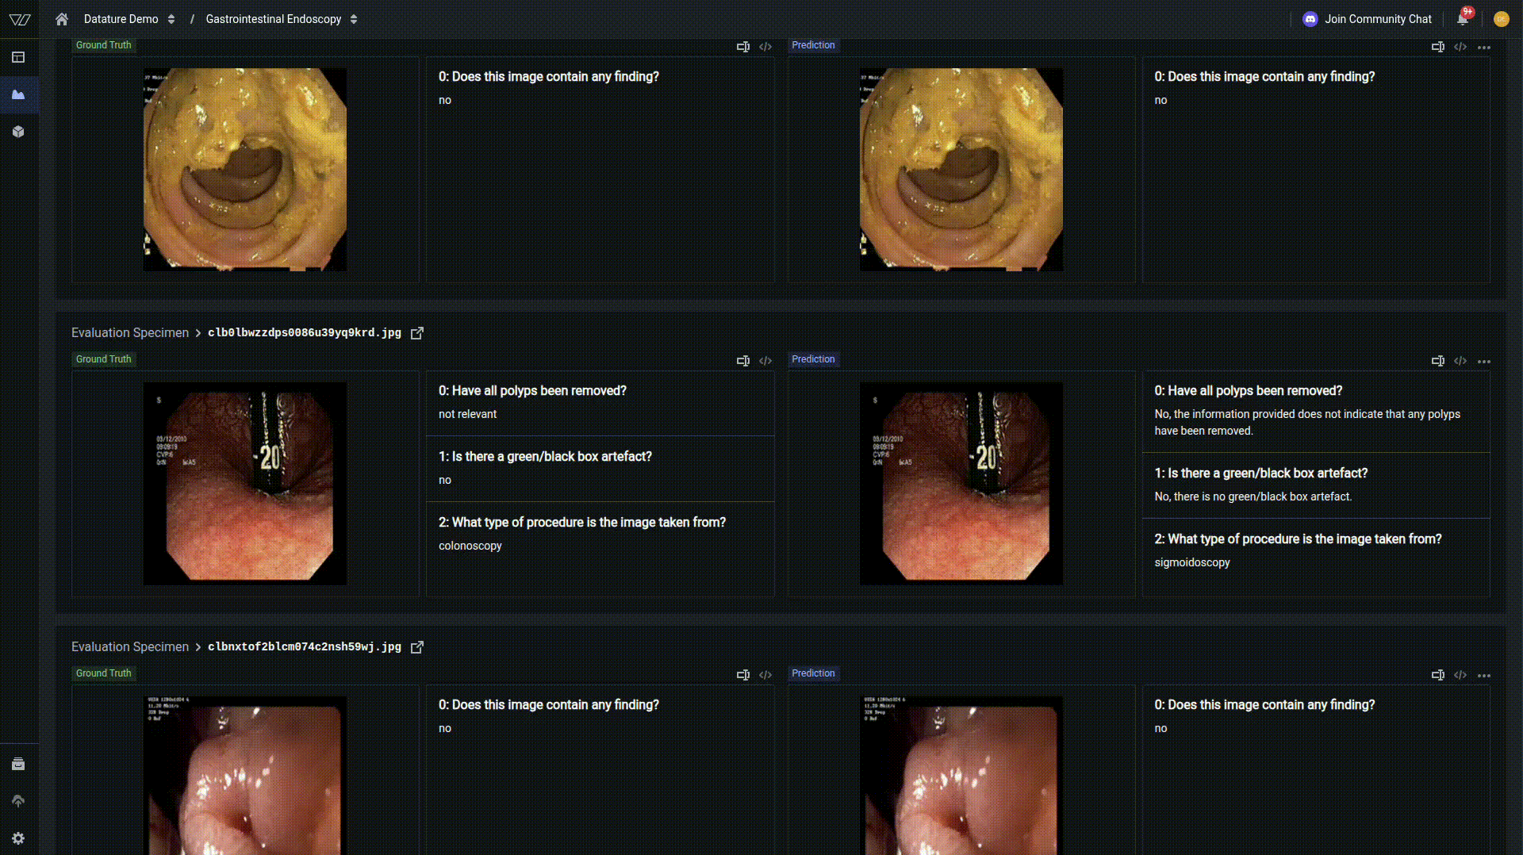Click the Evaluation Specimen label above clb0lbwzzdps
This screenshot has width=1523, height=855.
[x=130, y=333]
